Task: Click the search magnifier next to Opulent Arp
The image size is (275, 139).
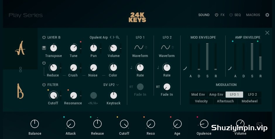Action: point(118,37)
